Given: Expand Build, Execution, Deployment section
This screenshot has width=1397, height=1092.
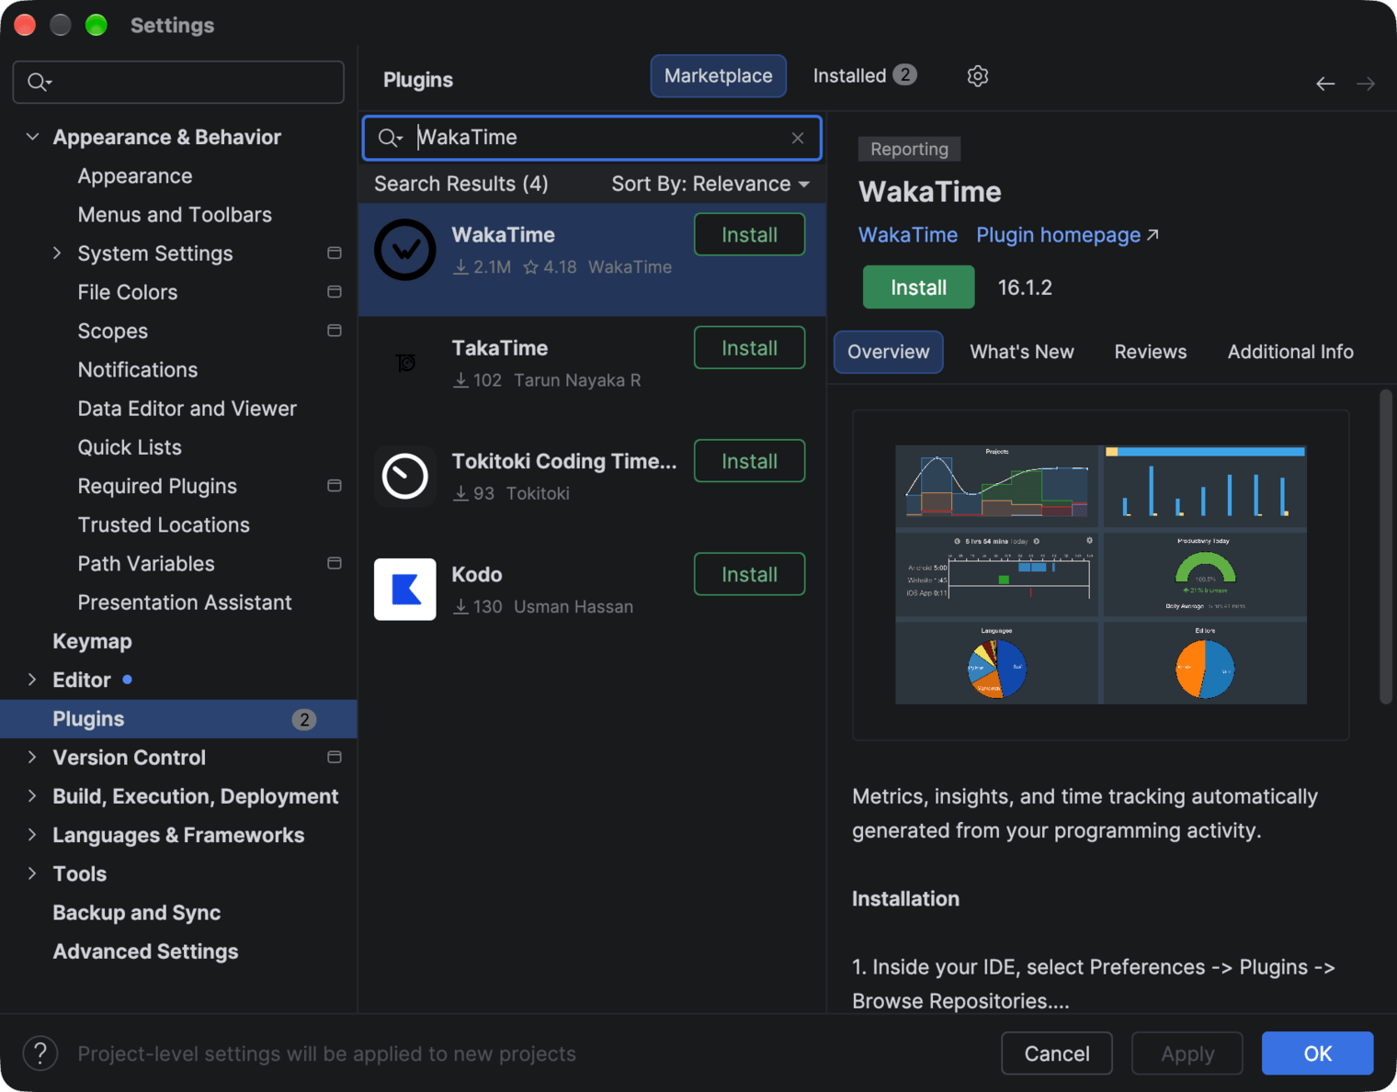Looking at the screenshot, I should pyautogui.click(x=33, y=795).
